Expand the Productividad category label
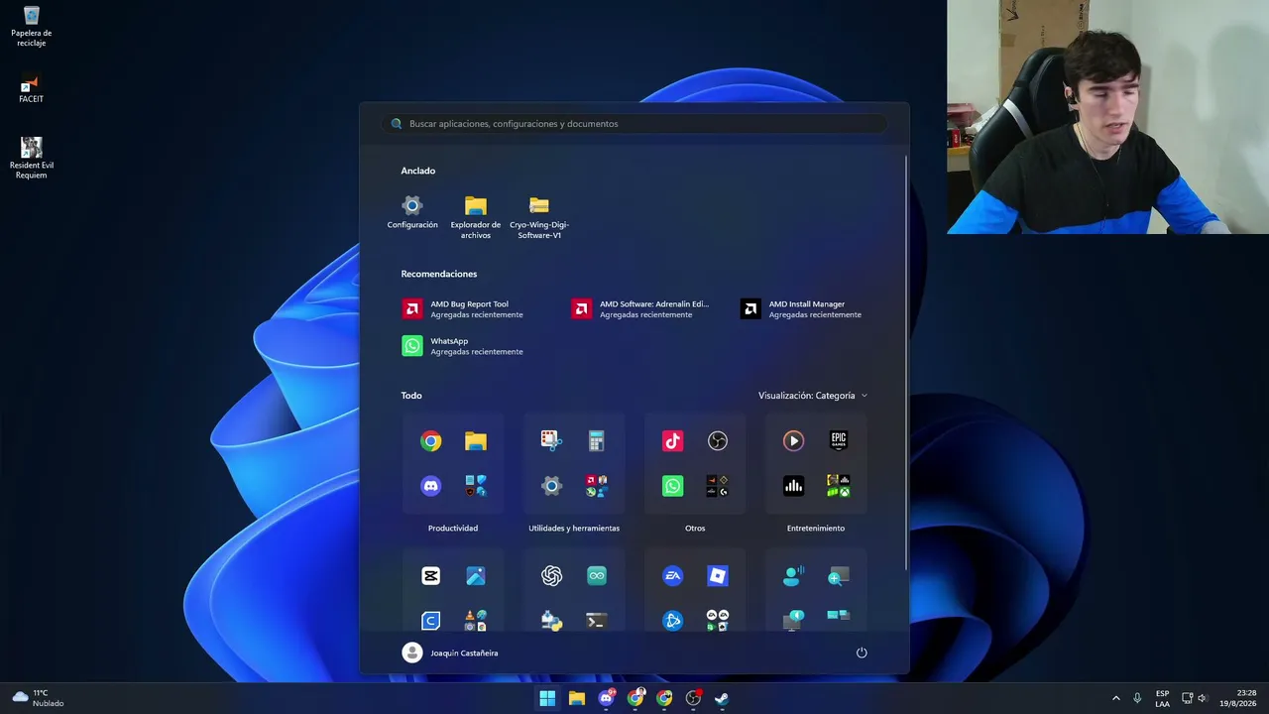The image size is (1269, 714). pos(453,529)
